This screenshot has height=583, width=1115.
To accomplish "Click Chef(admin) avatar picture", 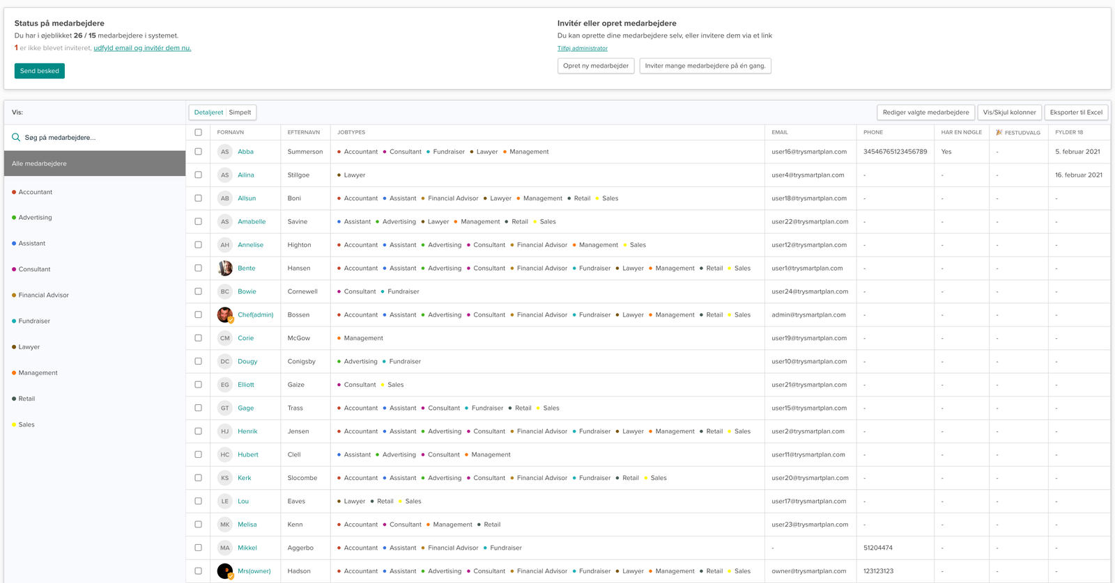I will [x=224, y=315].
